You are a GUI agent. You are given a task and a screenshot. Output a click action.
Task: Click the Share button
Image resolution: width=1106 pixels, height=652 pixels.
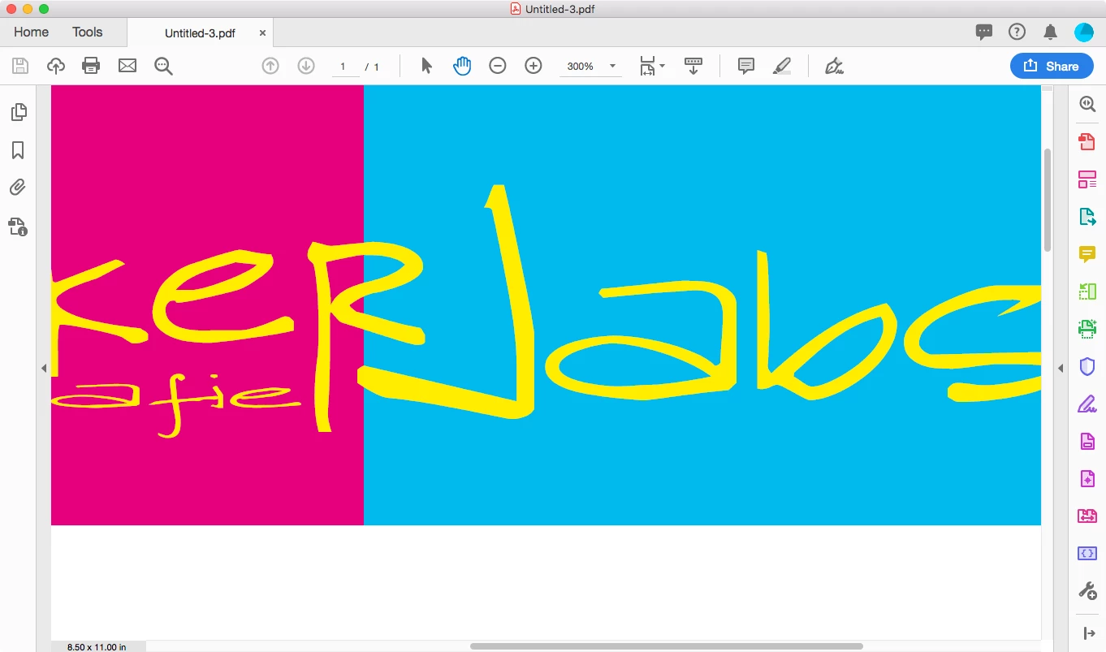click(1052, 66)
